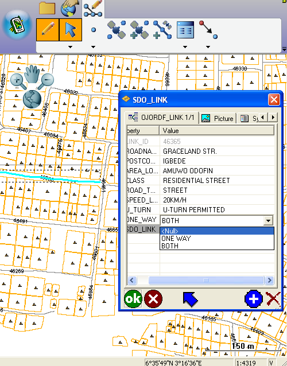This screenshot has width=287, height=366.
Task: Expand the ONE_WAY value dropdown arrow
Action: click(268, 220)
